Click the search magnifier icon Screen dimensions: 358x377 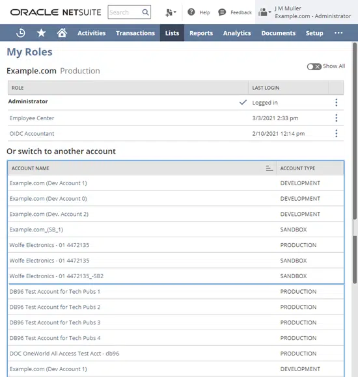[145, 12]
